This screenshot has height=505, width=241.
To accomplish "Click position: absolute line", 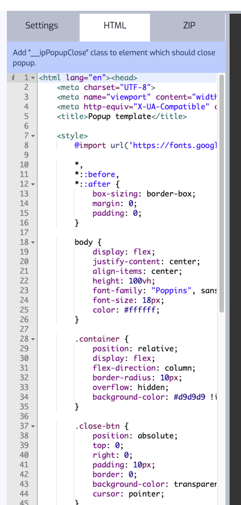I will pyautogui.click(x=135, y=436).
